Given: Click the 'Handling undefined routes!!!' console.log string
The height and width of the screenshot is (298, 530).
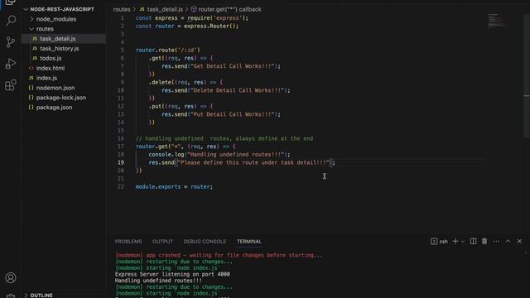Looking at the screenshot, I should pyautogui.click(x=235, y=155).
